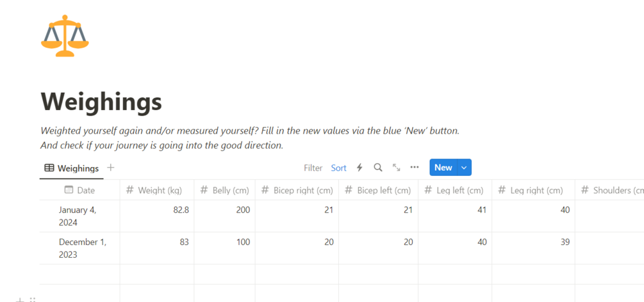The height and width of the screenshot is (302, 644).
Task: Open the Weight (kg) column header menu
Action: pyautogui.click(x=156, y=190)
